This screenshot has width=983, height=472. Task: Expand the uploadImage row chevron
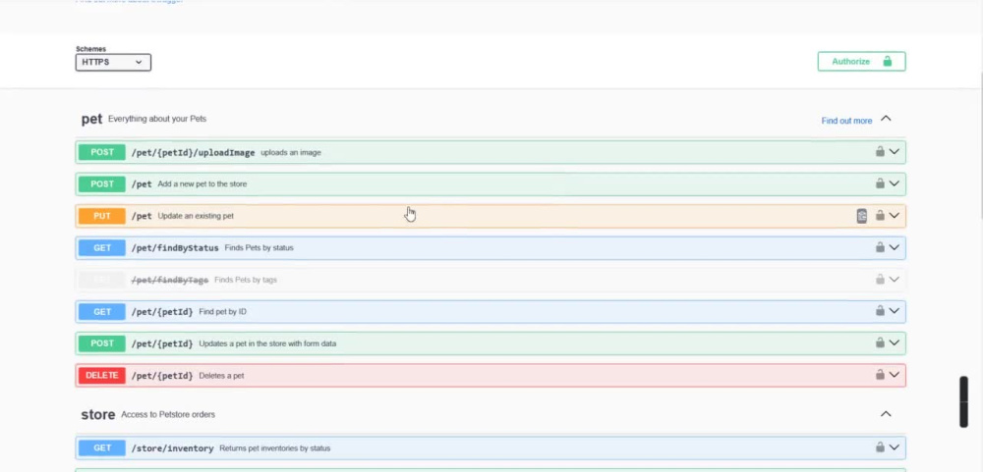click(895, 151)
